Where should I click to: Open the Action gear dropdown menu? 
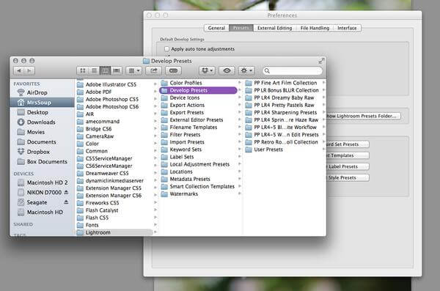point(246,70)
